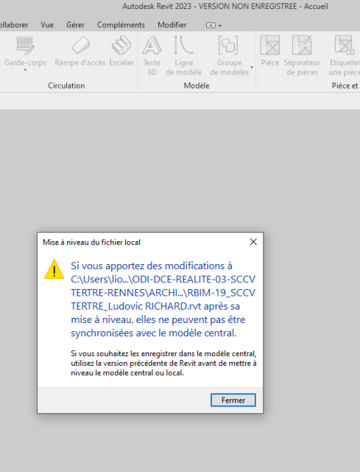Open the Modifier ribbon tab

coord(172,24)
